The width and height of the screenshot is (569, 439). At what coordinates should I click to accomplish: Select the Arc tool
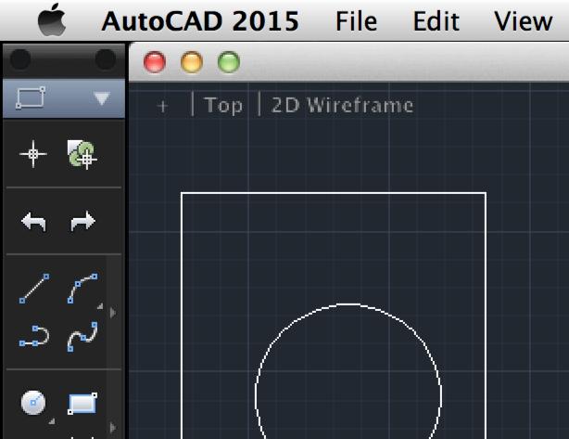tap(82, 289)
